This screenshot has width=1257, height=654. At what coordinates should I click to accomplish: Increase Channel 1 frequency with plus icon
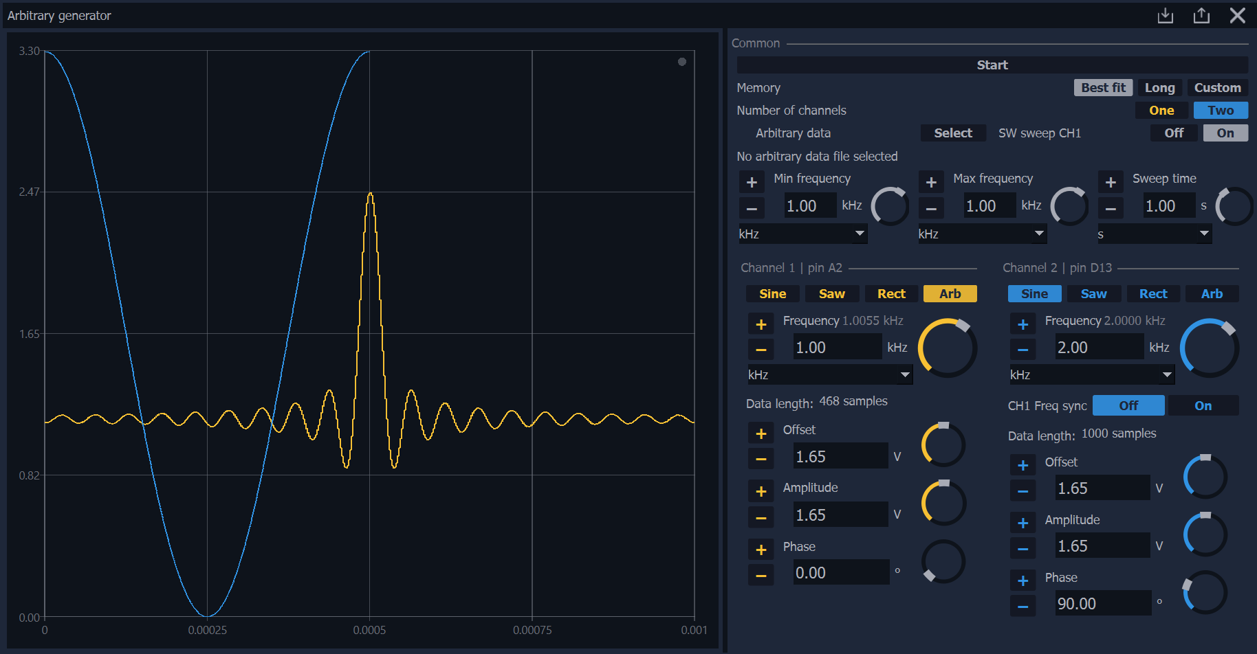(761, 324)
